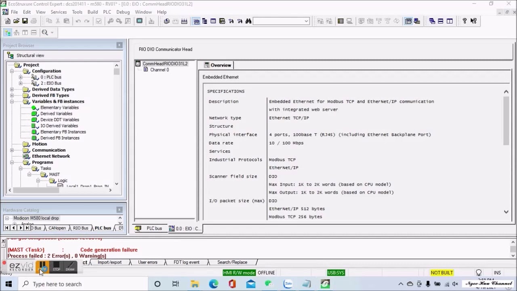This screenshot has height=291, width=517.
Task: Open the PLC menu
Action: coord(107,12)
